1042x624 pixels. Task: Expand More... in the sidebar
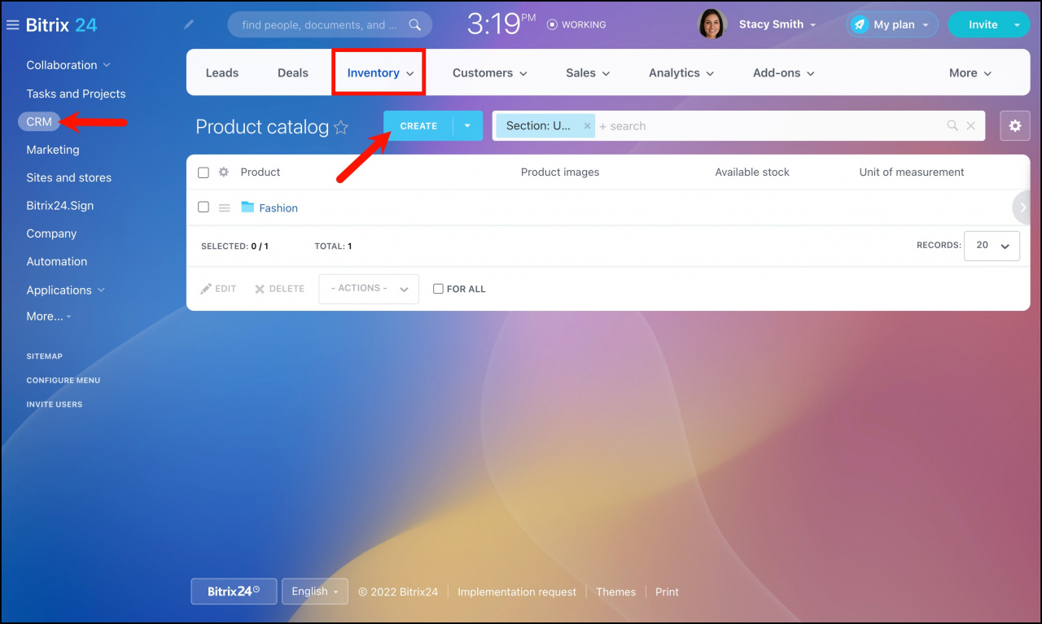point(49,316)
